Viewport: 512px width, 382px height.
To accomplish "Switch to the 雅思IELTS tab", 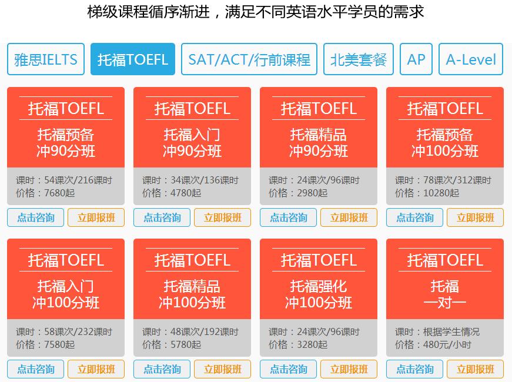I will [x=46, y=59].
